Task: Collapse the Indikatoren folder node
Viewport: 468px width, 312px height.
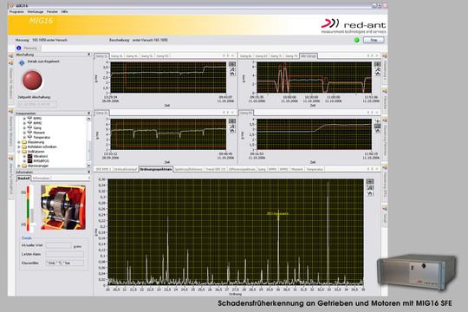Action: (x=19, y=152)
